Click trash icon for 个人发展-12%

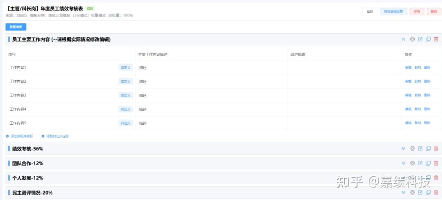pyautogui.click(x=436, y=178)
